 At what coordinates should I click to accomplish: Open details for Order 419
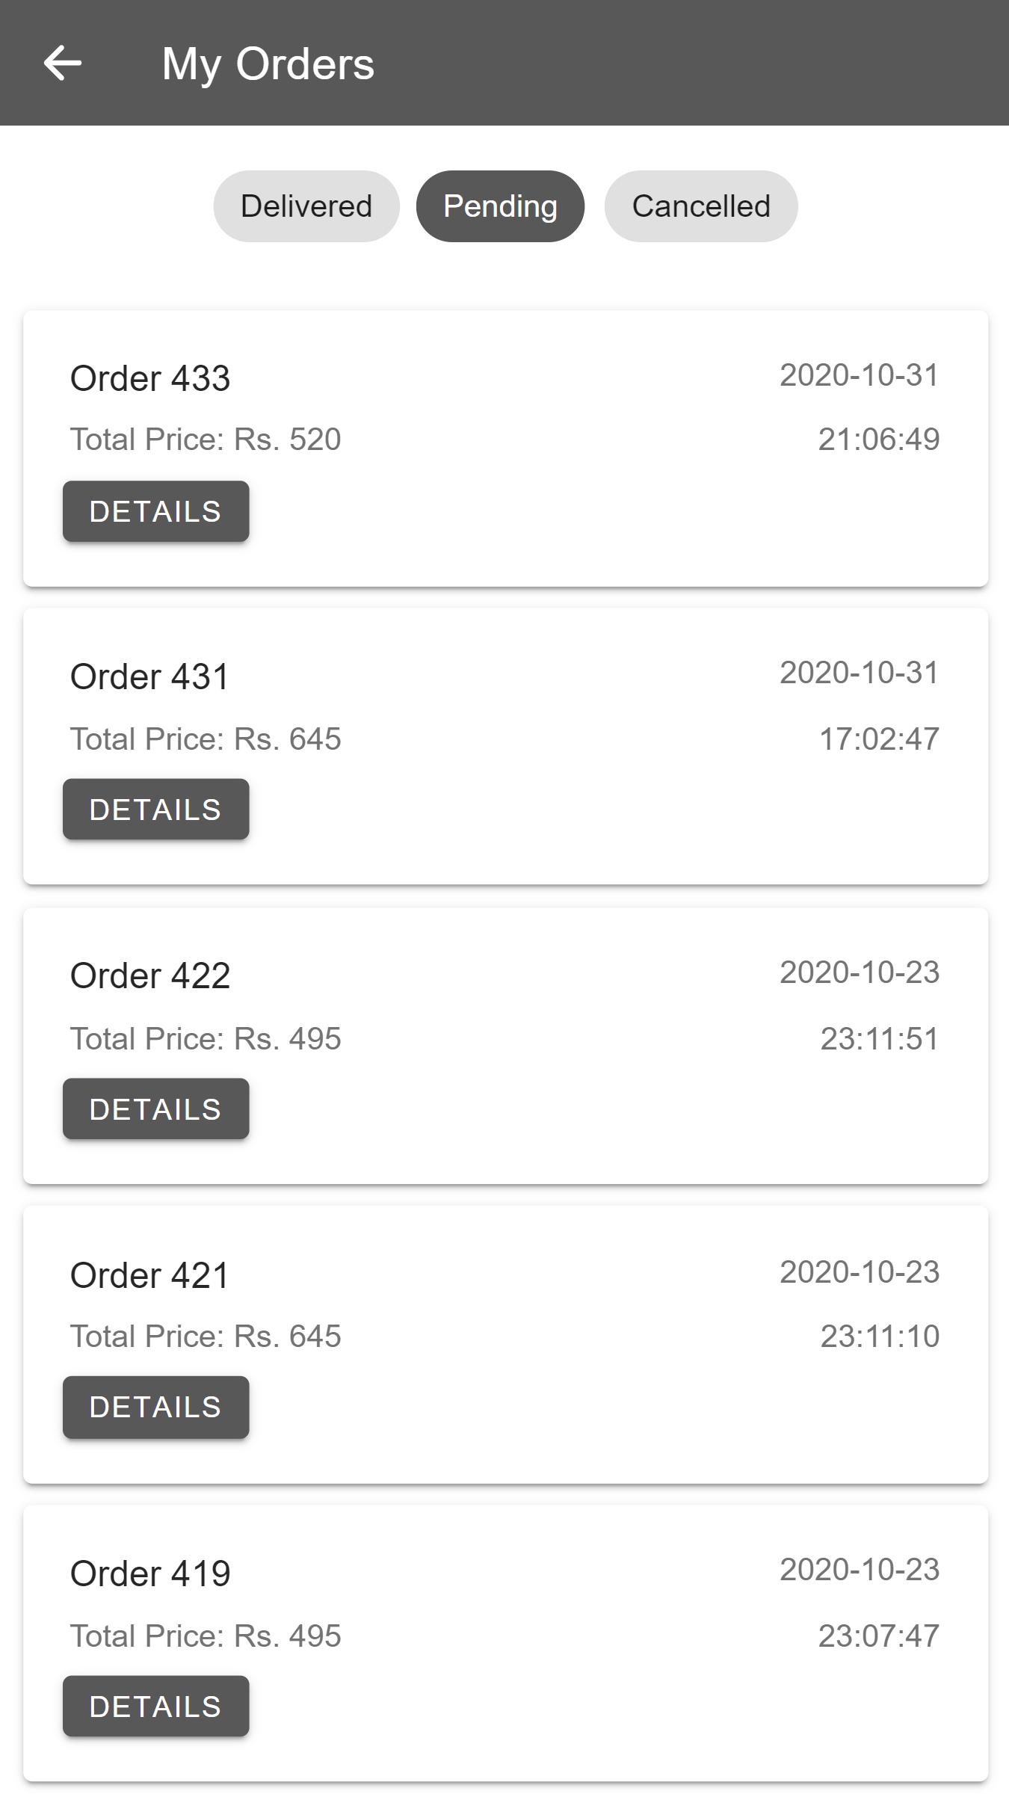[x=155, y=1707]
